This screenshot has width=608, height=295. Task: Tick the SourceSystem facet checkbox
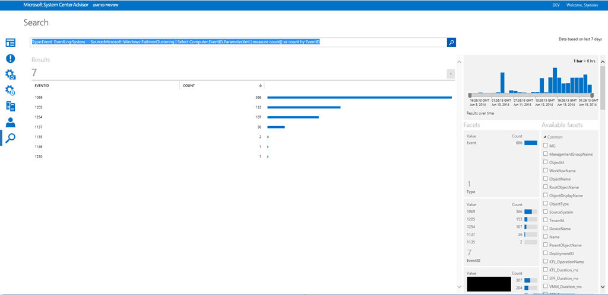pyautogui.click(x=546, y=211)
